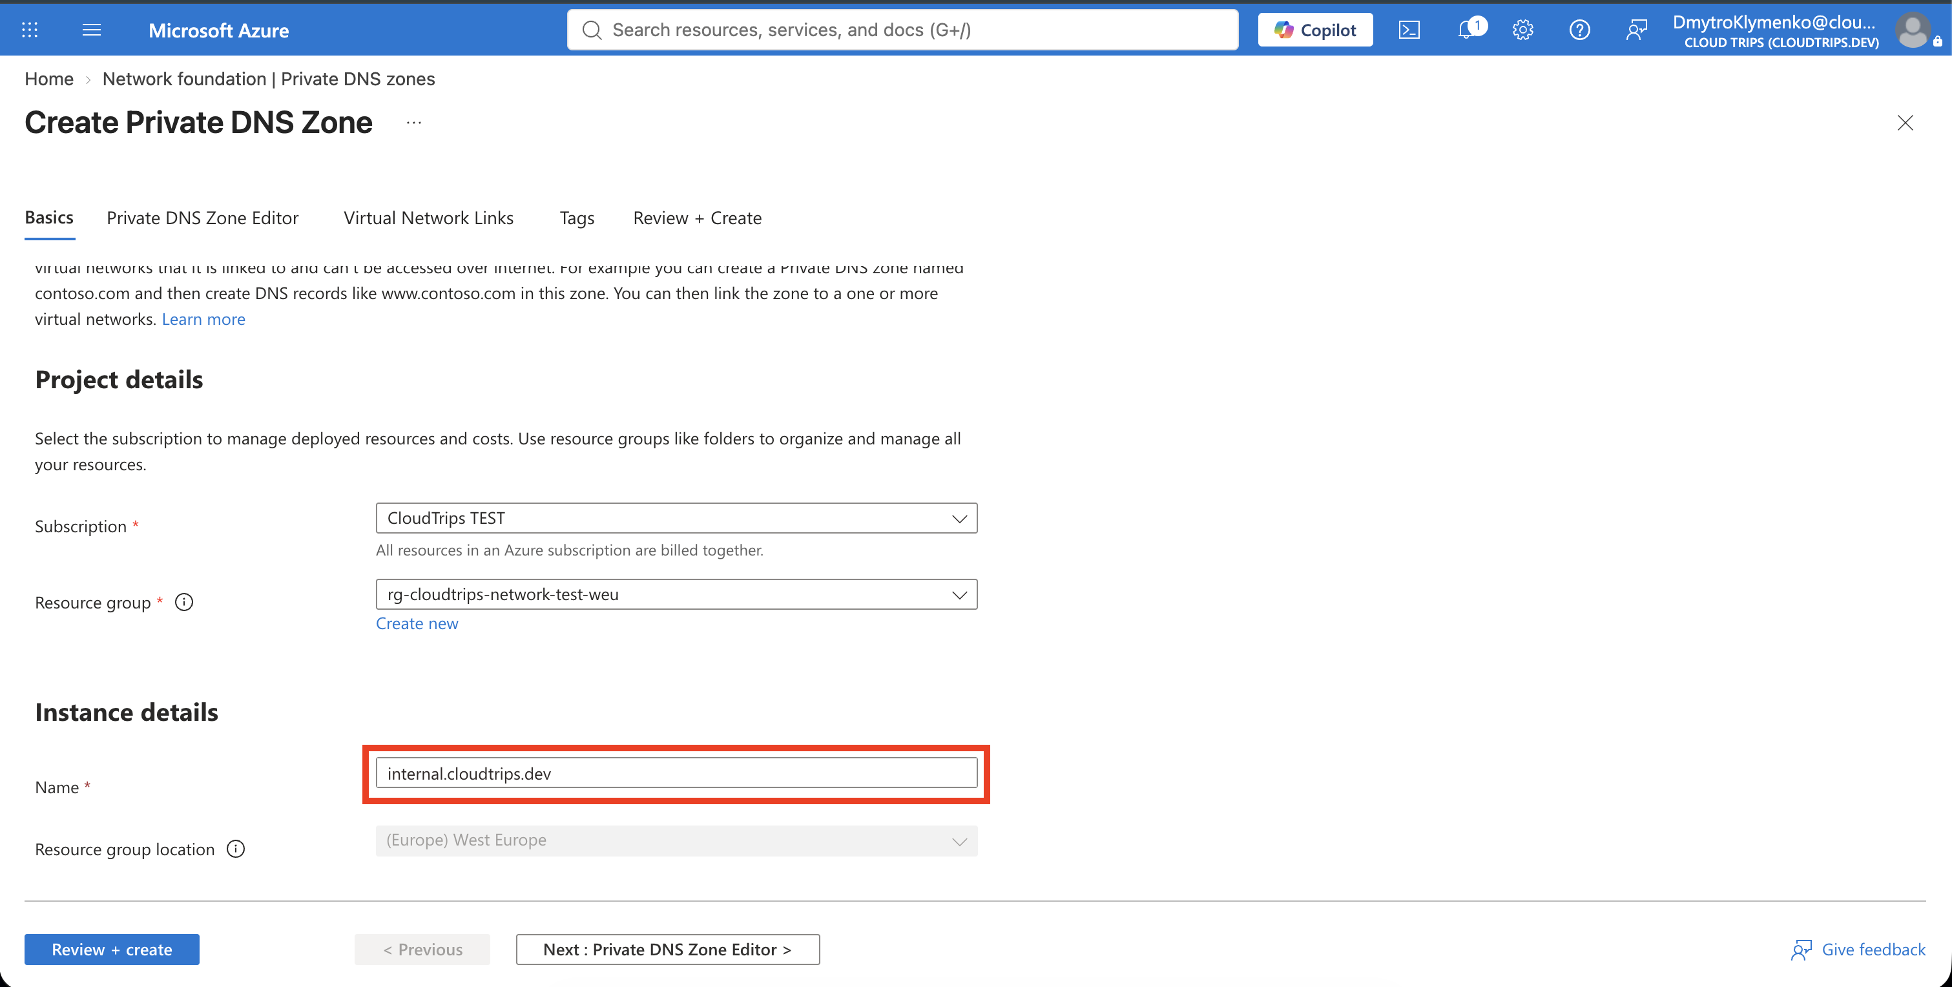Open the user account avatar
Viewport: 1952px width, 987px height.
point(1913,30)
